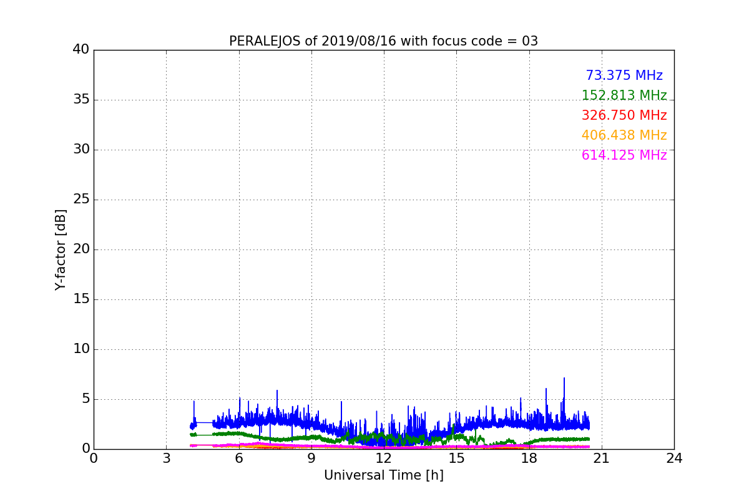Screen dimensions: 749x499
Task: Click the x-axis tick label 15
Action: click(456, 458)
